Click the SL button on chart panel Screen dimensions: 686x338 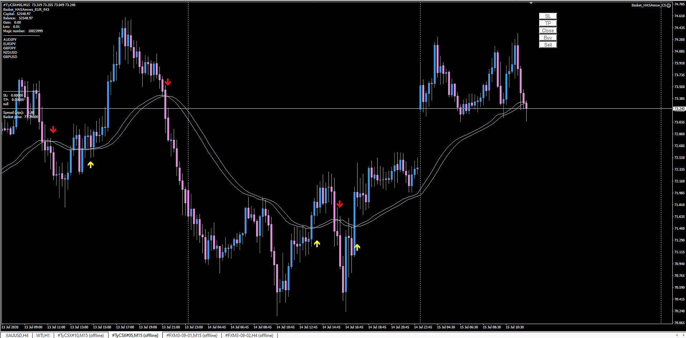pyautogui.click(x=548, y=16)
